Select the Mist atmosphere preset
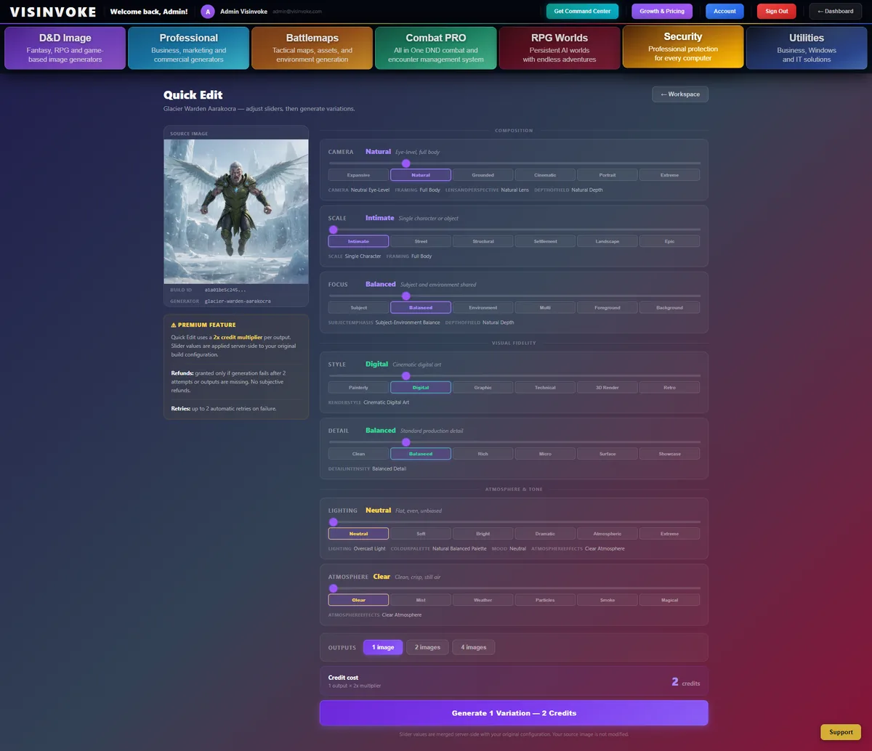This screenshot has height=751, width=872. coord(421,600)
